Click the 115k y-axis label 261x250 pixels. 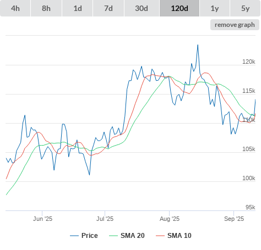[x=249, y=91]
